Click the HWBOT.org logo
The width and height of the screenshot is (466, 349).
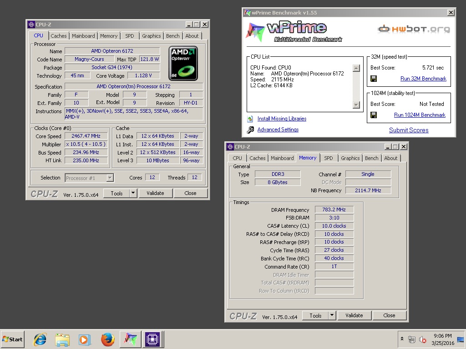414,29
